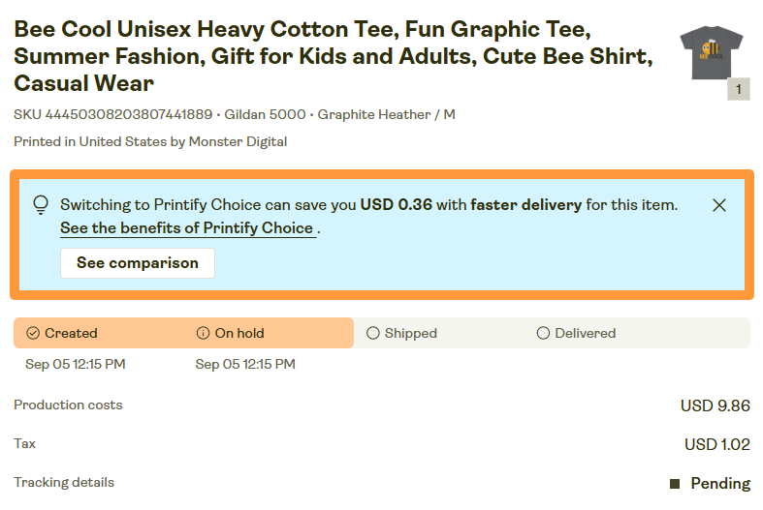Click the Tracking details label
The image size is (763, 510).
pyautogui.click(x=64, y=482)
